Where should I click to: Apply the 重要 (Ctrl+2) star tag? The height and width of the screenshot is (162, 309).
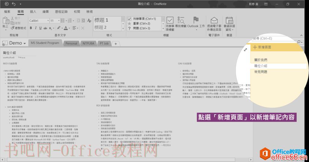pos(142,24)
